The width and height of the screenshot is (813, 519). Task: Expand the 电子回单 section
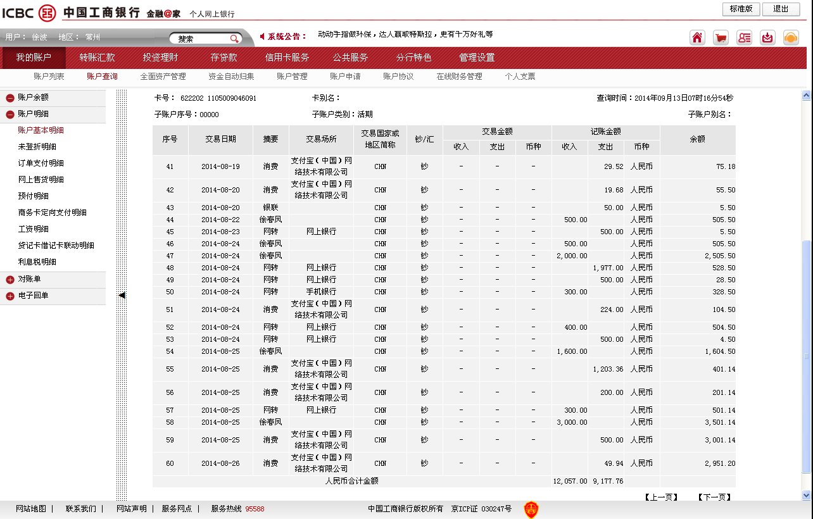(10, 296)
